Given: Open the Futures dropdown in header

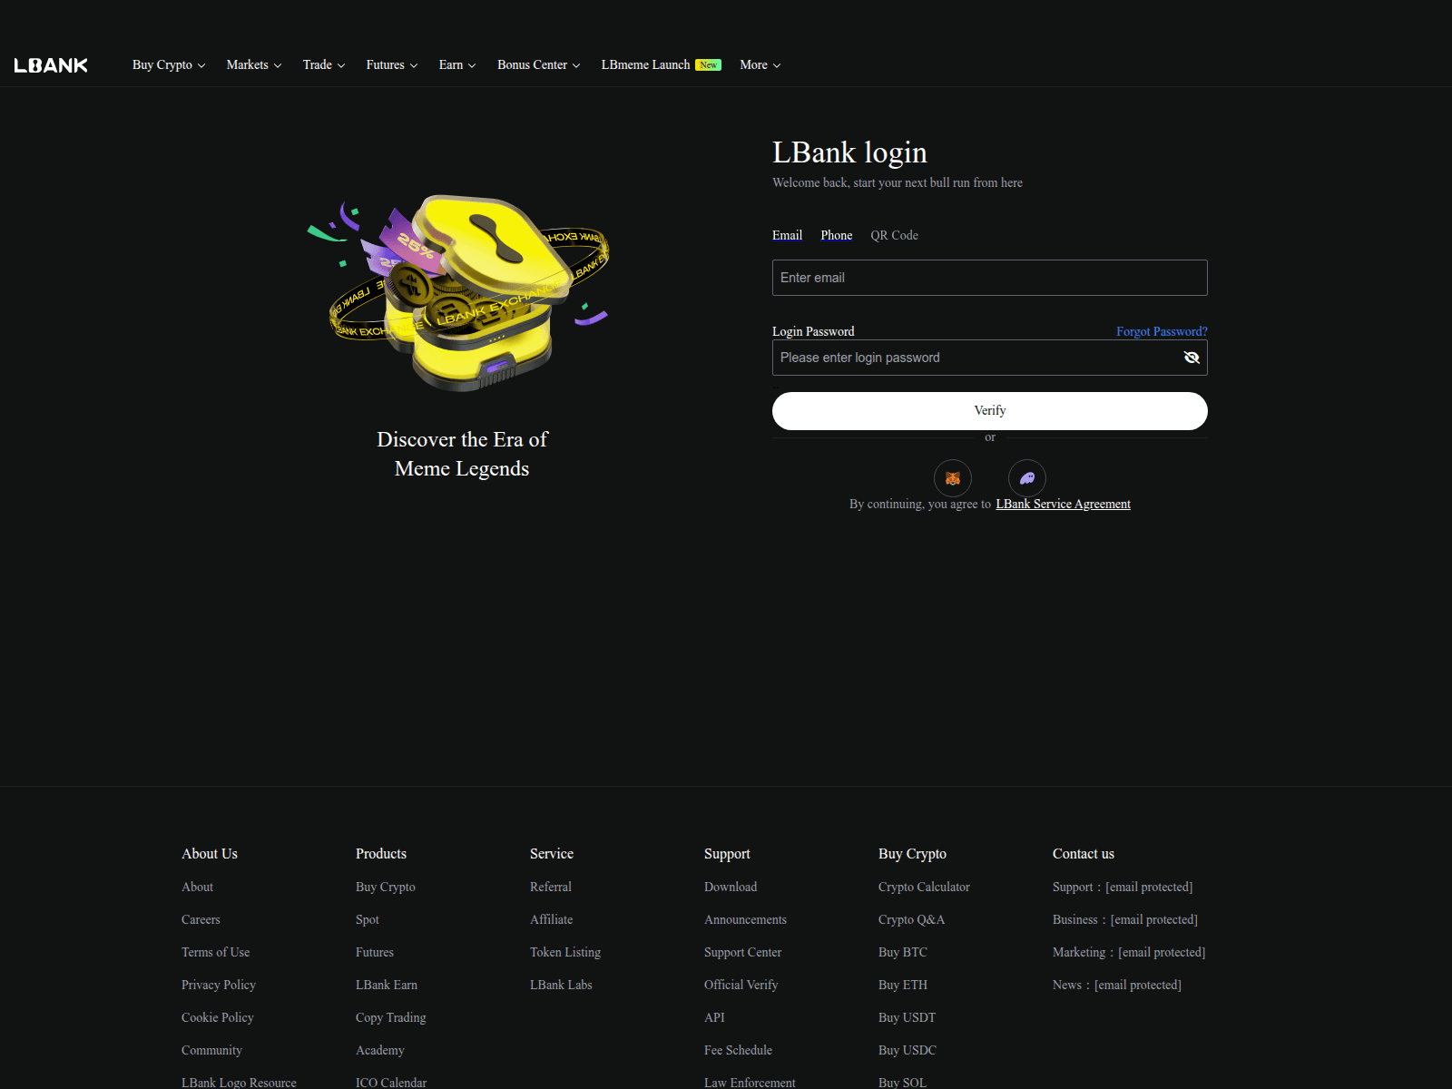Looking at the screenshot, I should point(392,65).
